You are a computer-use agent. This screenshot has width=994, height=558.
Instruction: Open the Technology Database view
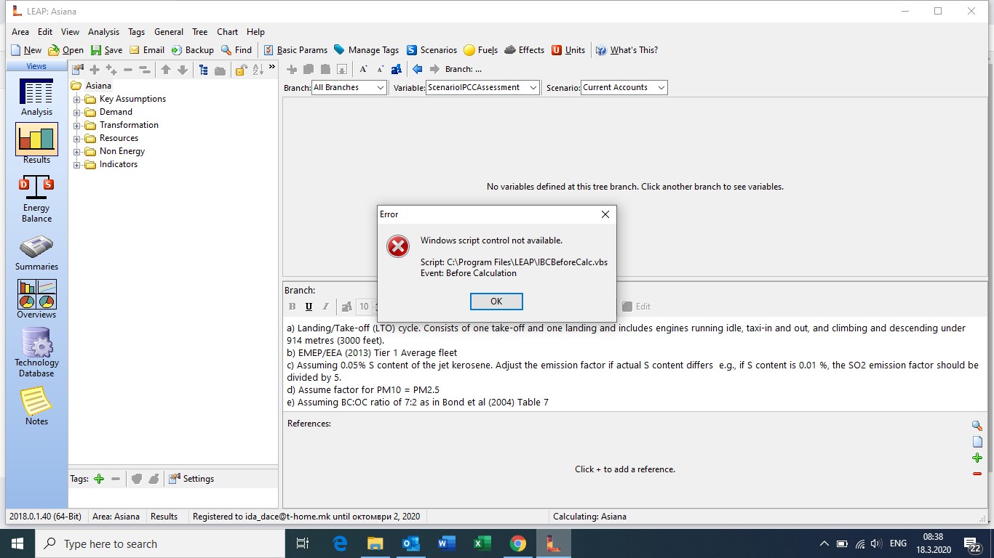[x=36, y=352]
